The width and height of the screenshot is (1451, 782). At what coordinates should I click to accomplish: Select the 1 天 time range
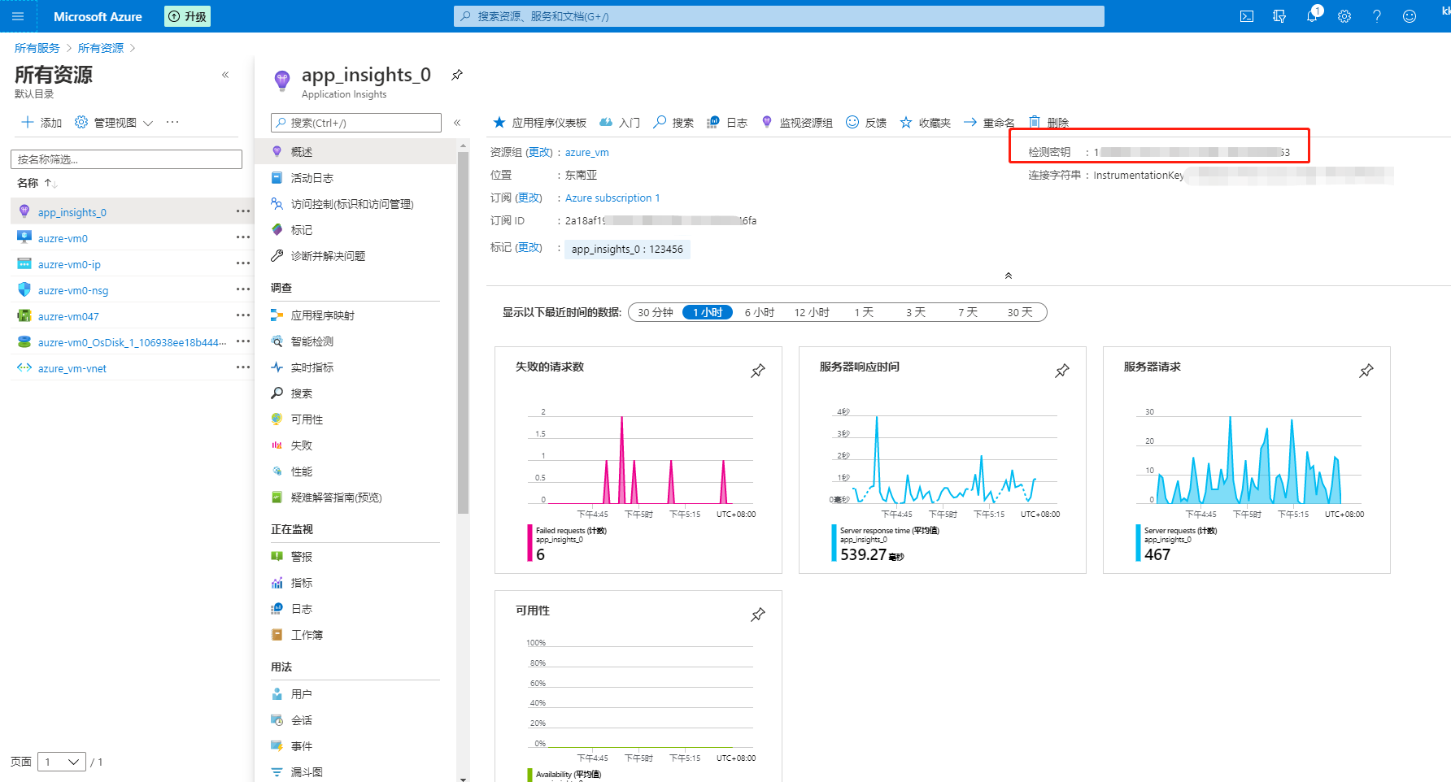point(864,312)
